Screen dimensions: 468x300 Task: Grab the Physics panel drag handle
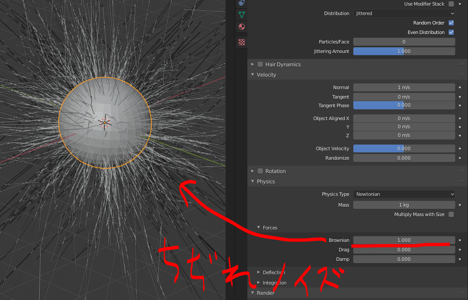click(462, 182)
